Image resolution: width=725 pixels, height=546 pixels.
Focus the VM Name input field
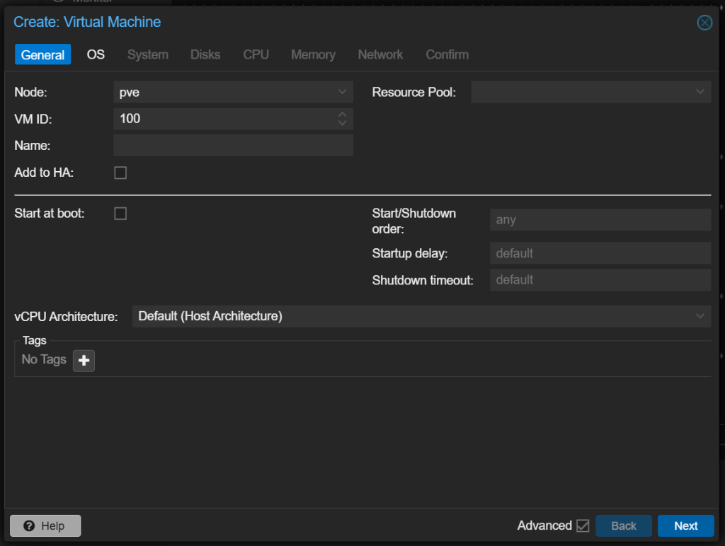point(233,146)
